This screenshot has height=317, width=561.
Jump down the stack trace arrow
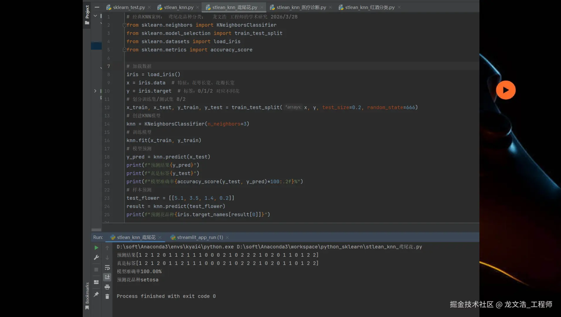click(x=107, y=258)
